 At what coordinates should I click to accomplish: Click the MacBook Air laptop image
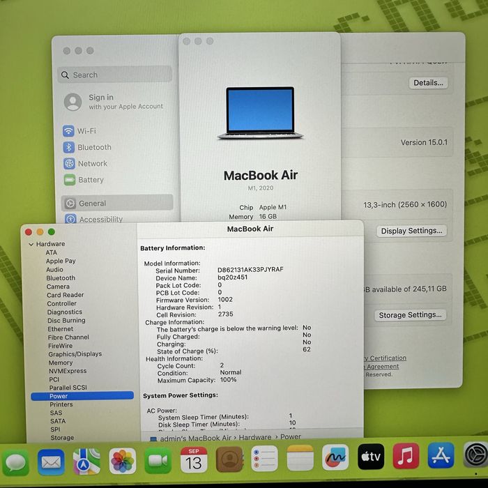(x=260, y=113)
